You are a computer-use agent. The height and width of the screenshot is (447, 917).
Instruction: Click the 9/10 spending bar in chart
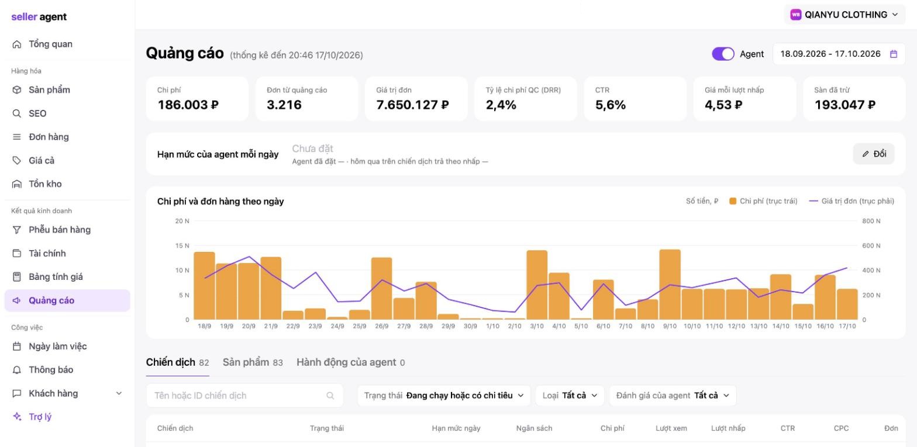(670, 285)
